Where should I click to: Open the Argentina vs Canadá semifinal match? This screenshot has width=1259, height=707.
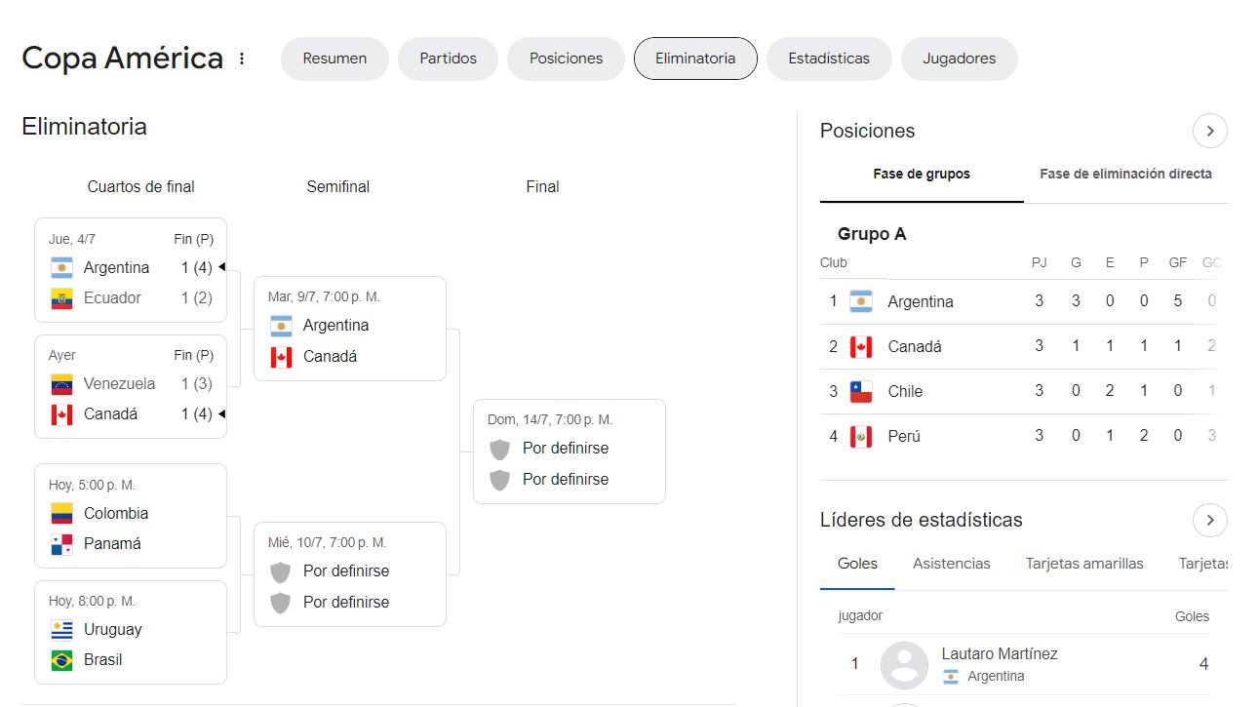pos(349,329)
